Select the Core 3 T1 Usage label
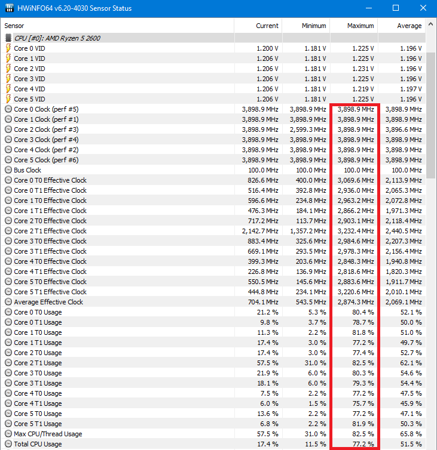Image resolution: width=437 pixels, height=450 pixels. click(38, 383)
